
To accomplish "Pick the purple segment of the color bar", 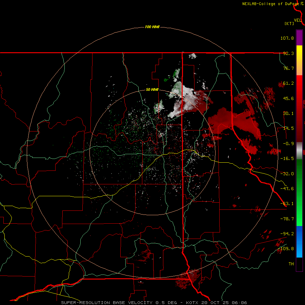I will [299, 38].
